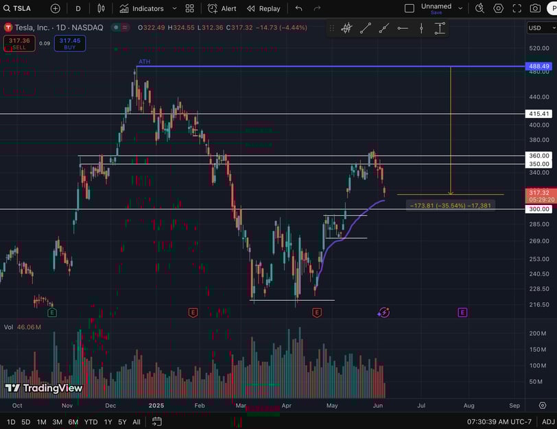Select the ray line drawing tool
The height and width of the screenshot is (429, 557).
[384, 28]
